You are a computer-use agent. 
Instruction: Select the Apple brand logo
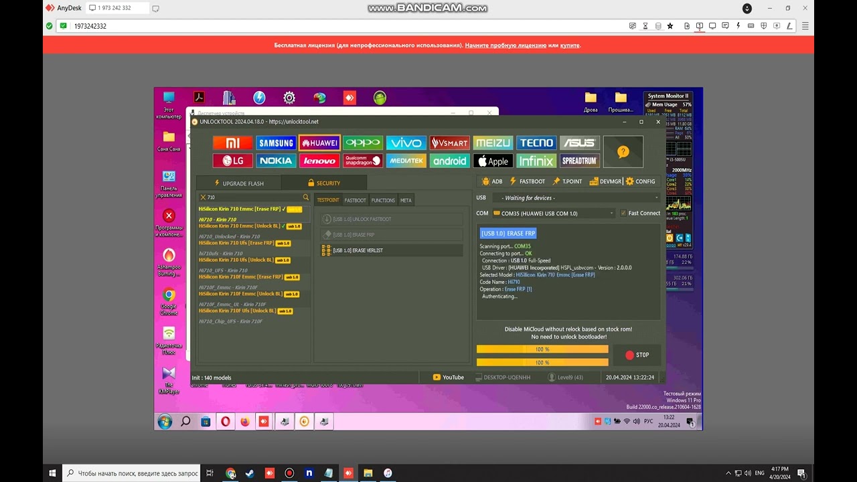[x=493, y=161]
